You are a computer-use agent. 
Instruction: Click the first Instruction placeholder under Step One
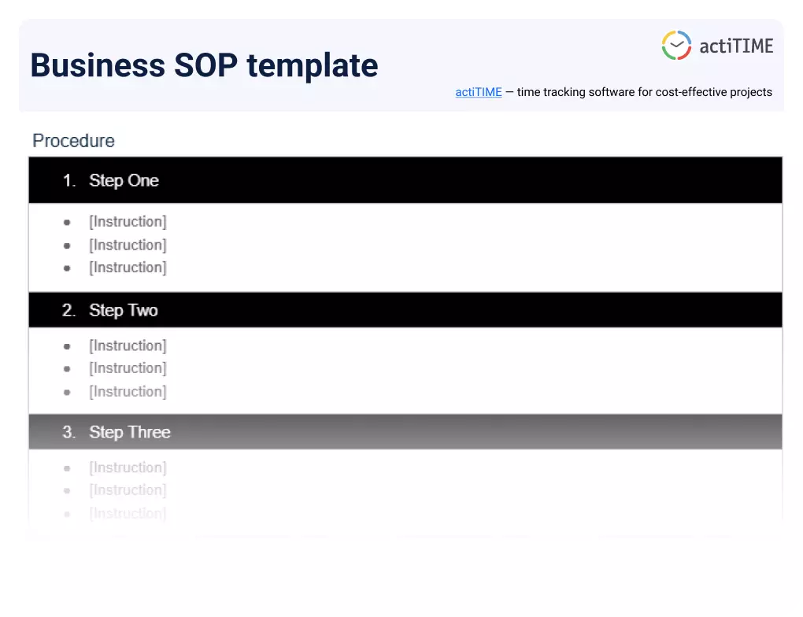click(x=128, y=222)
